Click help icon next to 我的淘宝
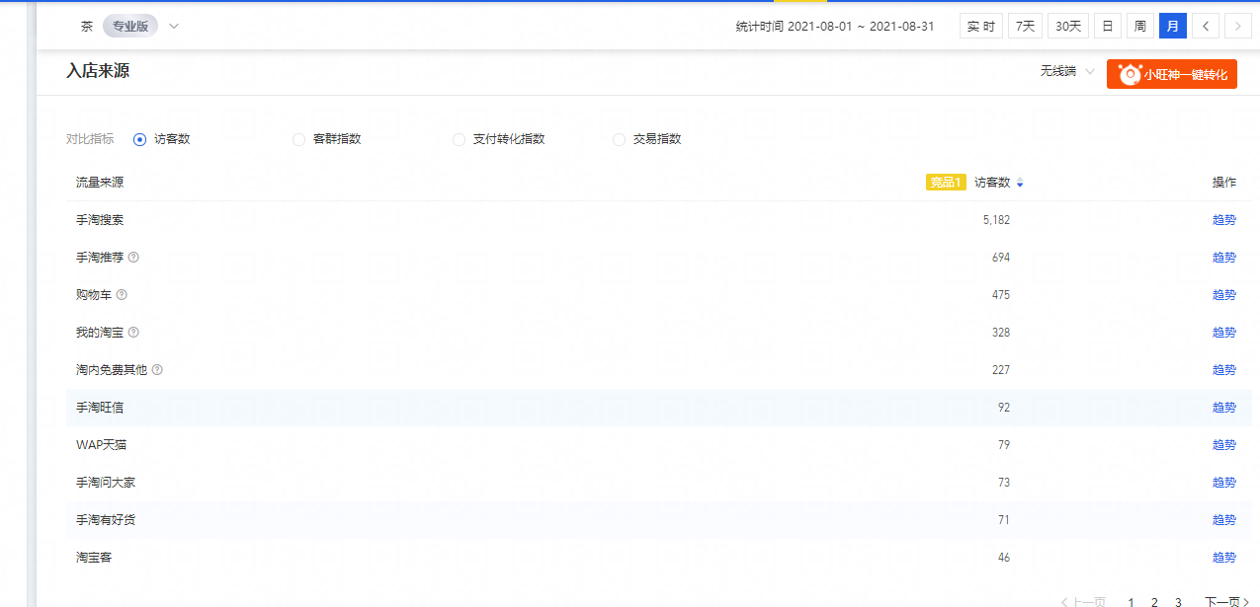The height and width of the screenshot is (607, 1260). 133,333
